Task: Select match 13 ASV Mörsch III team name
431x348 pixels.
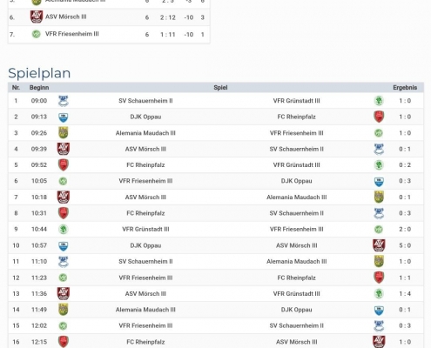Action: click(145, 294)
